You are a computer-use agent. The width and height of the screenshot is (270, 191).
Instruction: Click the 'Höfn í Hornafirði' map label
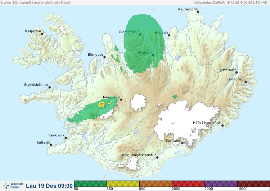pyautogui.click(x=207, y=123)
